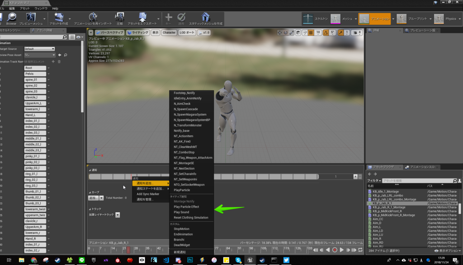This screenshot has height=265, width=463.
Task: Open the Target Source Default dropdown
Action: pyautogui.click(x=39, y=49)
